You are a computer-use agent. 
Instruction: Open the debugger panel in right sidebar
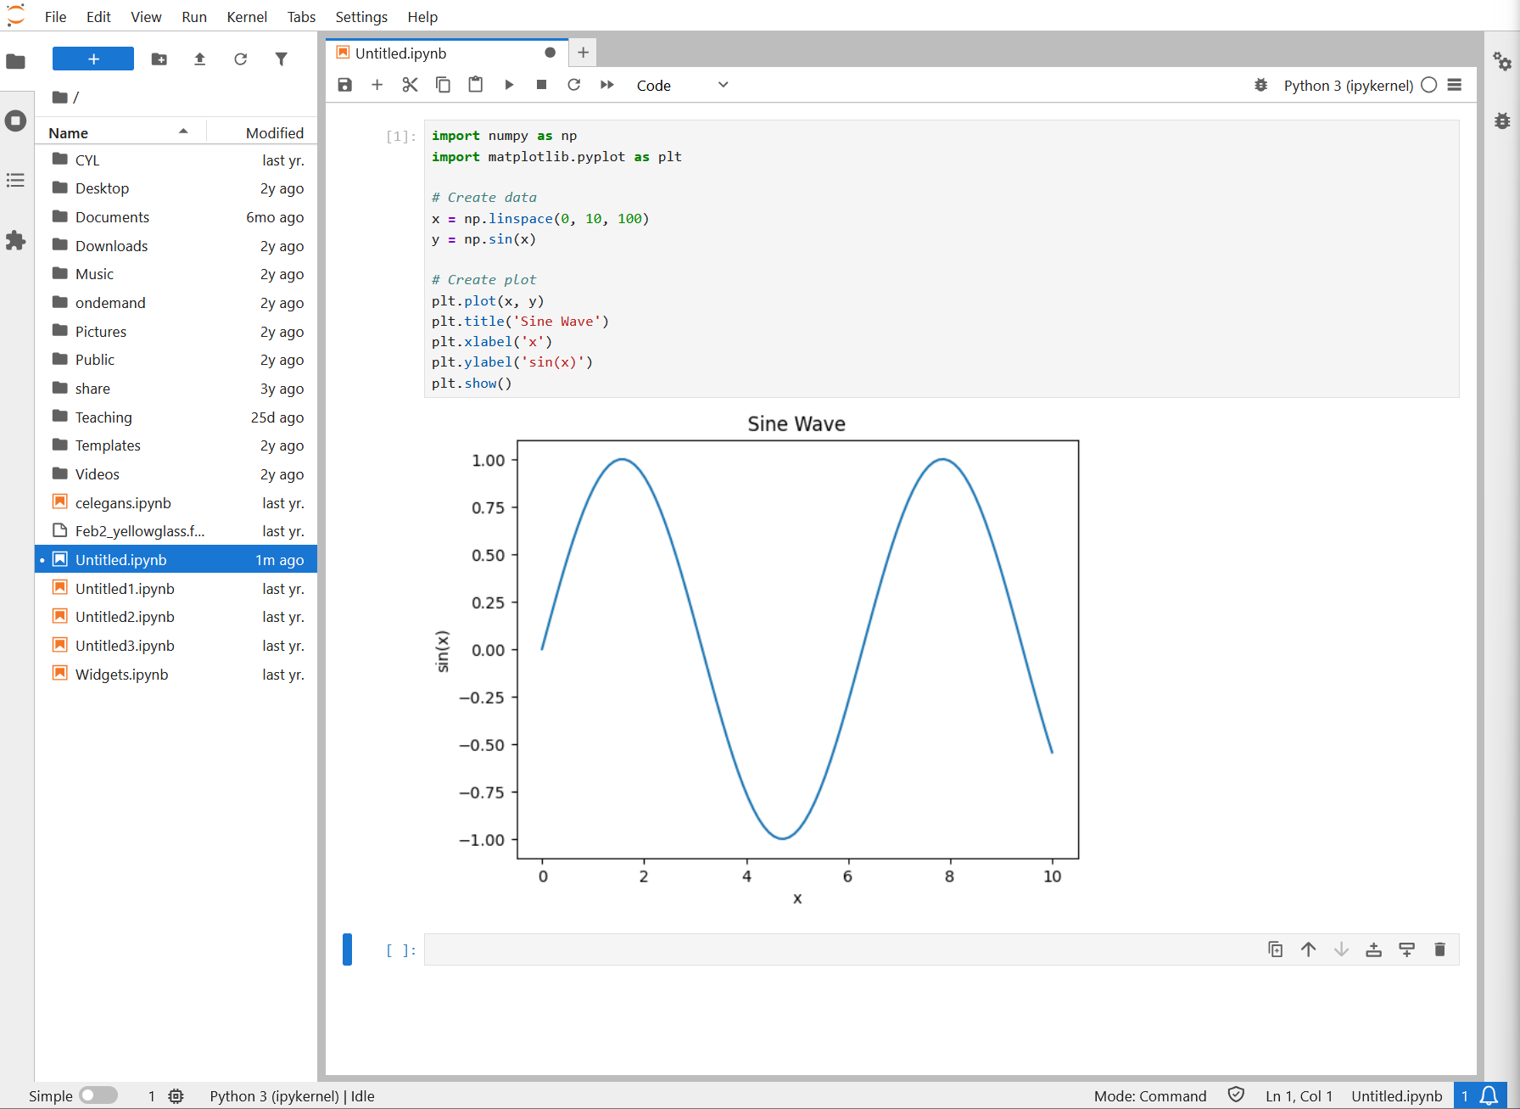1502,120
